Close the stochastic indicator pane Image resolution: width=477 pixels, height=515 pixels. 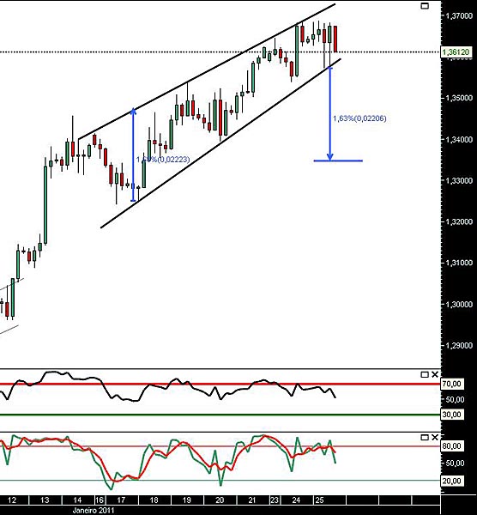coord(435,438)
